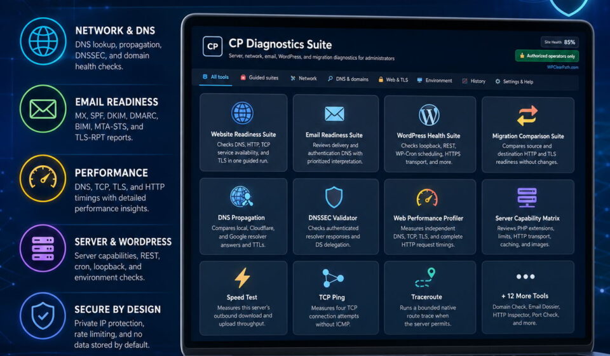Click the Server & WordPress purple server icon
Image resolution: width=610 pixels, height=356 pixels.
tap(43, 248)
